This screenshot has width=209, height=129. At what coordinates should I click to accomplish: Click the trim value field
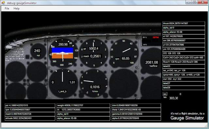pos(136,105)
